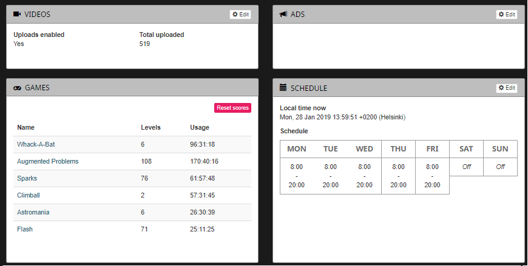Click the MON column in schedule table
Screen dimensions: 528x266
[x=297, y=149]
